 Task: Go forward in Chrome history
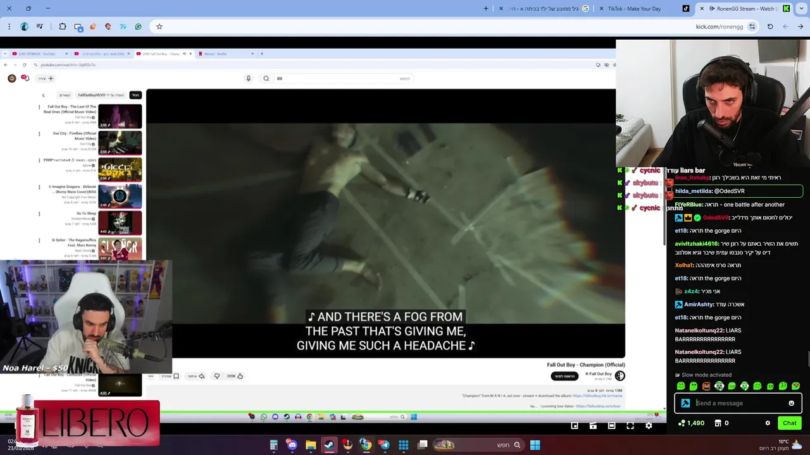tap(785, 27)
